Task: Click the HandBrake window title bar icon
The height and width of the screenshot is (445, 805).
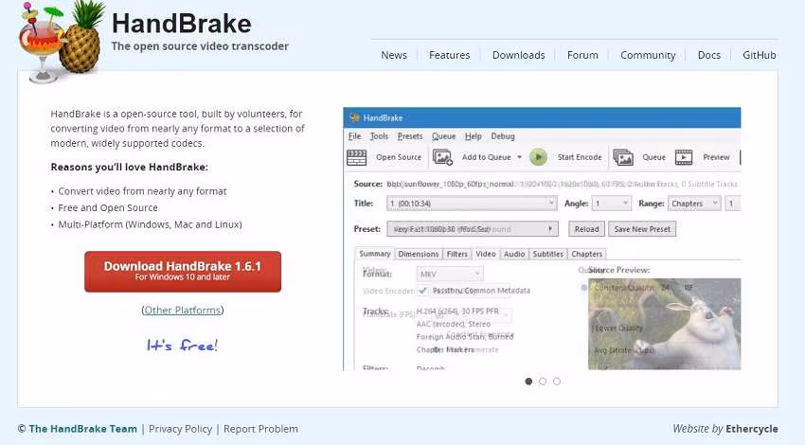Action: coord(354,117)
